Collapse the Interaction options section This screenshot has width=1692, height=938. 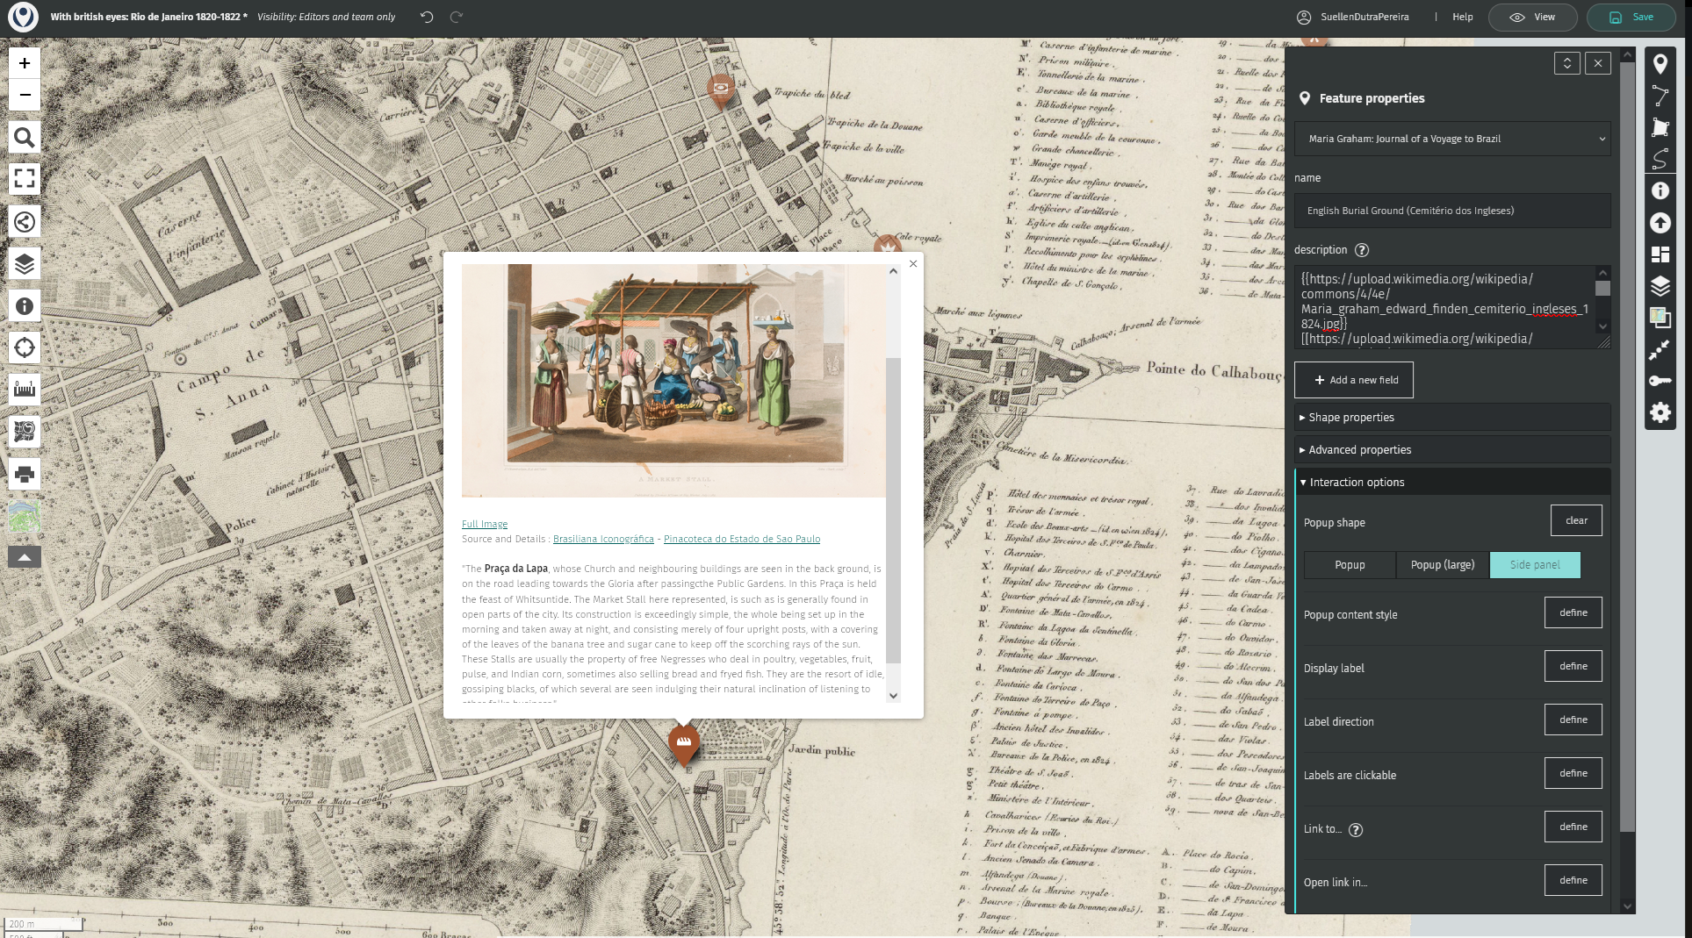(x=1357, y=483)
